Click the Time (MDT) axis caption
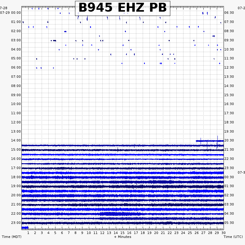 point(12,237)
